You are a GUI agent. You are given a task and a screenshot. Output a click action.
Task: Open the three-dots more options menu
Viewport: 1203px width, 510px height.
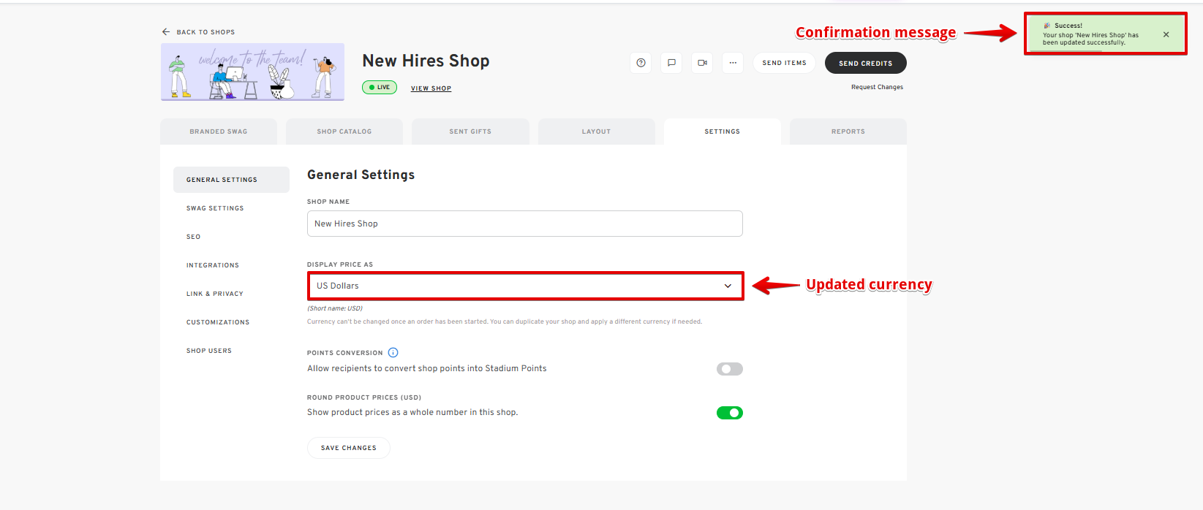[733, 63]
